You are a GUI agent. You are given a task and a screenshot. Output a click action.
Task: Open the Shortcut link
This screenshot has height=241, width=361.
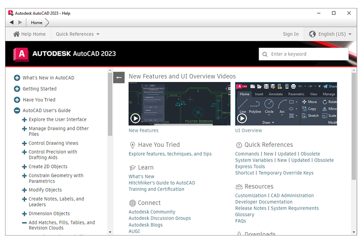pos(244,173)
